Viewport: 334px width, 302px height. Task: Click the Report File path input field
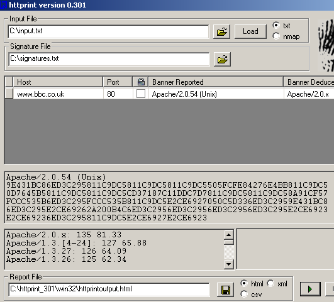[109, 289]
